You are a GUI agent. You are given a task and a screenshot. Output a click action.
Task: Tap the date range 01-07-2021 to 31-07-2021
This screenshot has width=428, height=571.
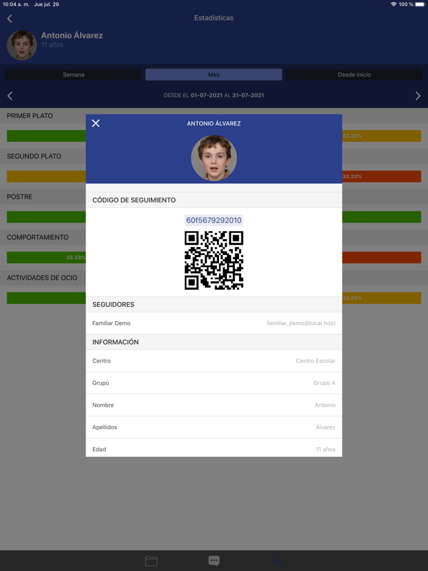click(214, 95)
